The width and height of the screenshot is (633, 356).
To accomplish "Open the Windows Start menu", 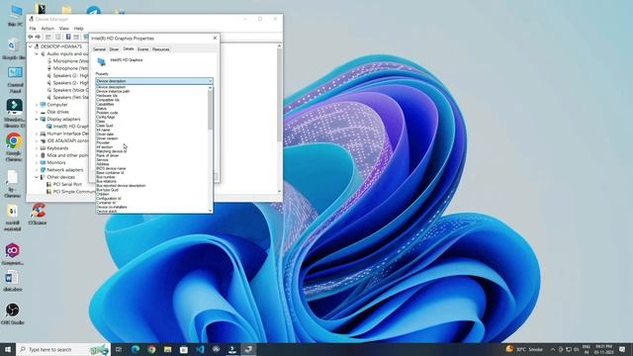I will click(8, 349).
